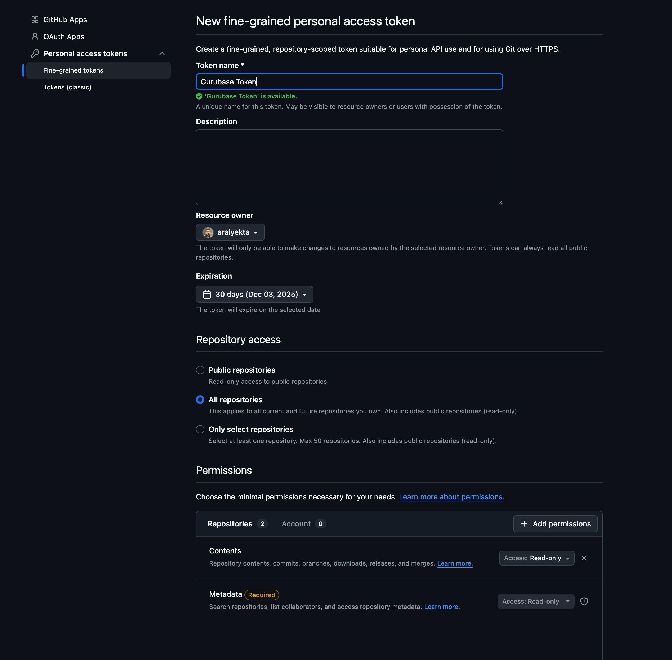Switch to the Account permissions tab
The width and height of the screenshot is (672, 660).
[296, 524]
